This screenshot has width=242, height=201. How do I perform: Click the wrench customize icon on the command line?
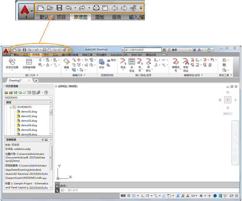(57, 191)
